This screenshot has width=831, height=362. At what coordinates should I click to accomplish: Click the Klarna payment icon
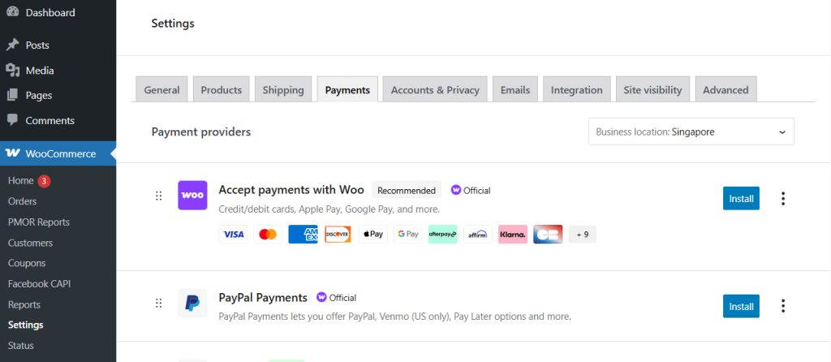point(513,235)
